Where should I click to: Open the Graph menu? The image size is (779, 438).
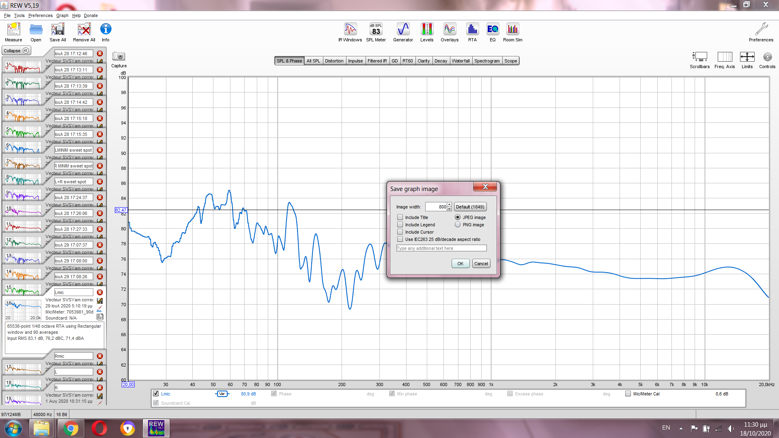pyautogui.click(x=62, y=15)
